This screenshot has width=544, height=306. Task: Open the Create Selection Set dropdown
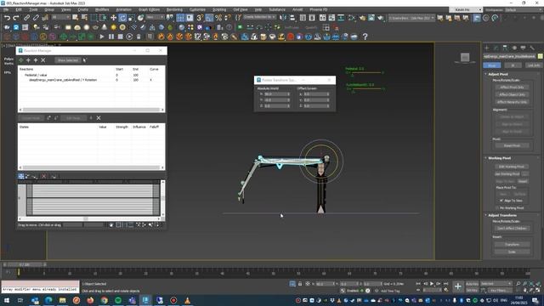coord(259,17)
